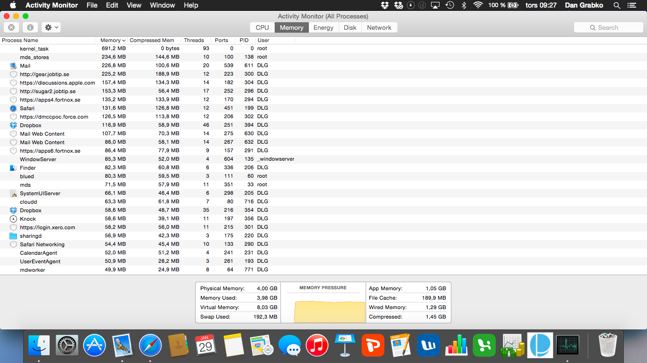Show the Disk tab
This screenshot has height=363, width=647.
click(350, 27)
